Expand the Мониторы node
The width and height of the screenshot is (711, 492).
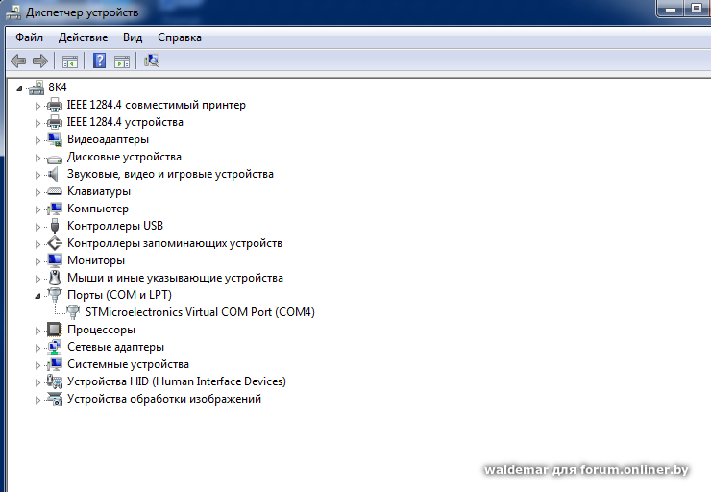pos(37,261)
